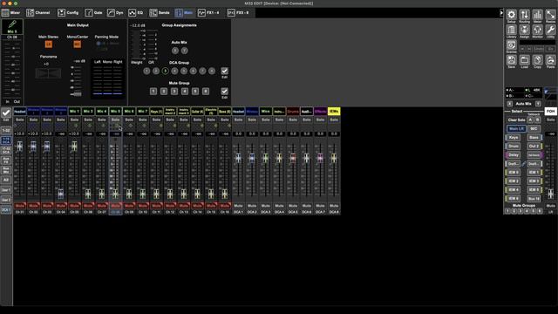Mute channel Ch 01
The width and height of the screenshot is (558, 314).
coord(19,206)
